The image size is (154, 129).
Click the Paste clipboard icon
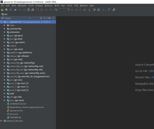tap(33, 10)
